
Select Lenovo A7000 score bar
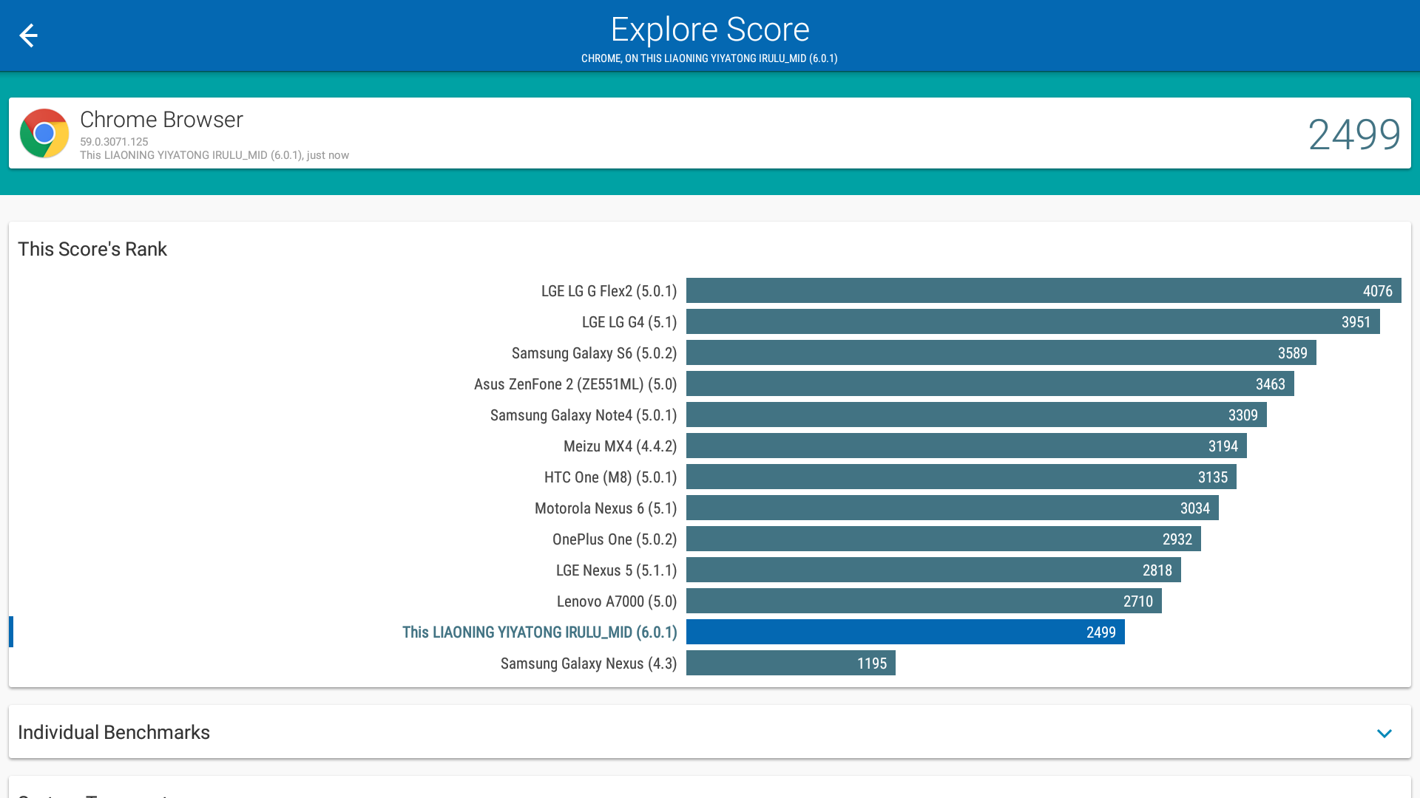point(923,601)
